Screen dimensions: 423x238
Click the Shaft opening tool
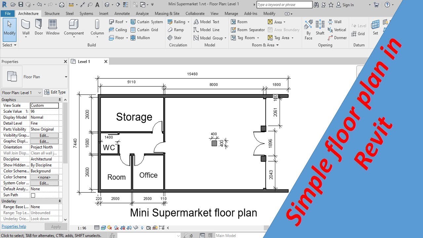click(x=320, y=27)
